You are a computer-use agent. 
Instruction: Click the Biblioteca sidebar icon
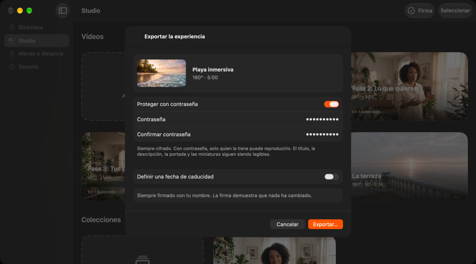pyautogui.click(x=12, y=28)
